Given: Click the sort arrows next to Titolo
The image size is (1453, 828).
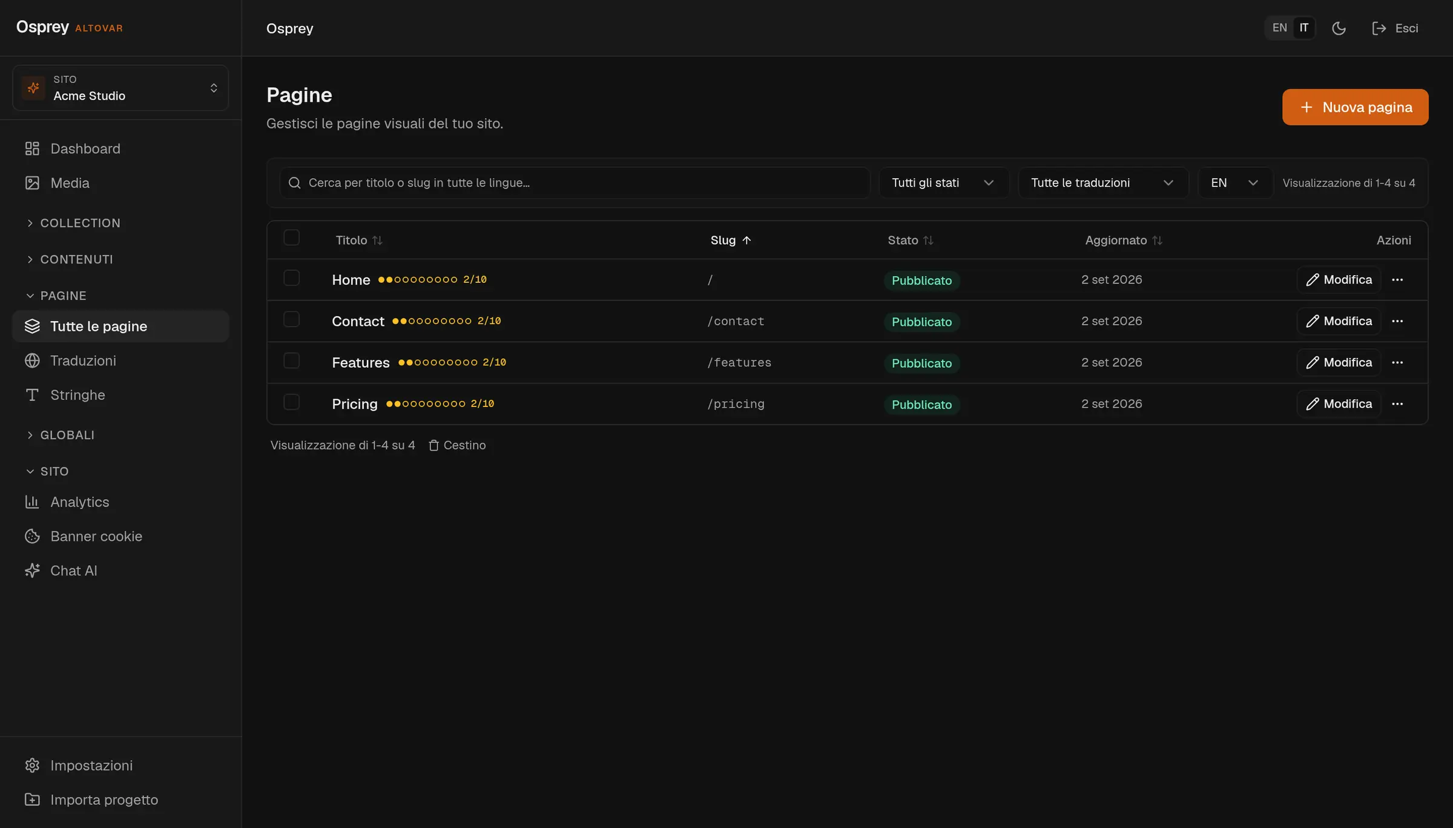Looking at the screenshot, I should pyautogui.click(x=377, y=240).
